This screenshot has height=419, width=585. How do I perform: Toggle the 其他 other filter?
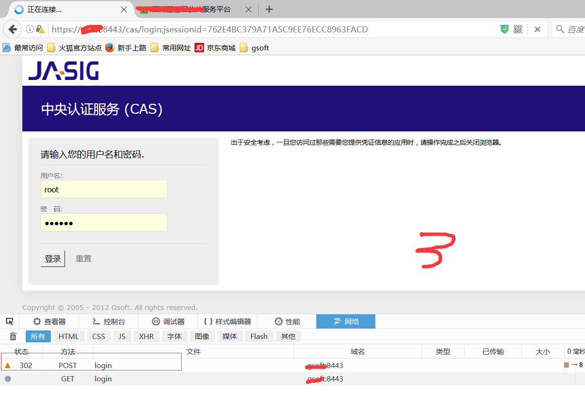click(x=288, y=336)
